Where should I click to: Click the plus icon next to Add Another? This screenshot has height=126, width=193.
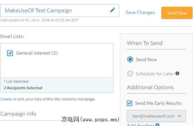(x=157, y=125)
